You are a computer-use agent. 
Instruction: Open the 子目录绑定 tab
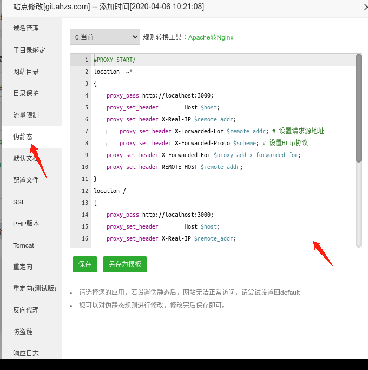[x=29, y=50]
